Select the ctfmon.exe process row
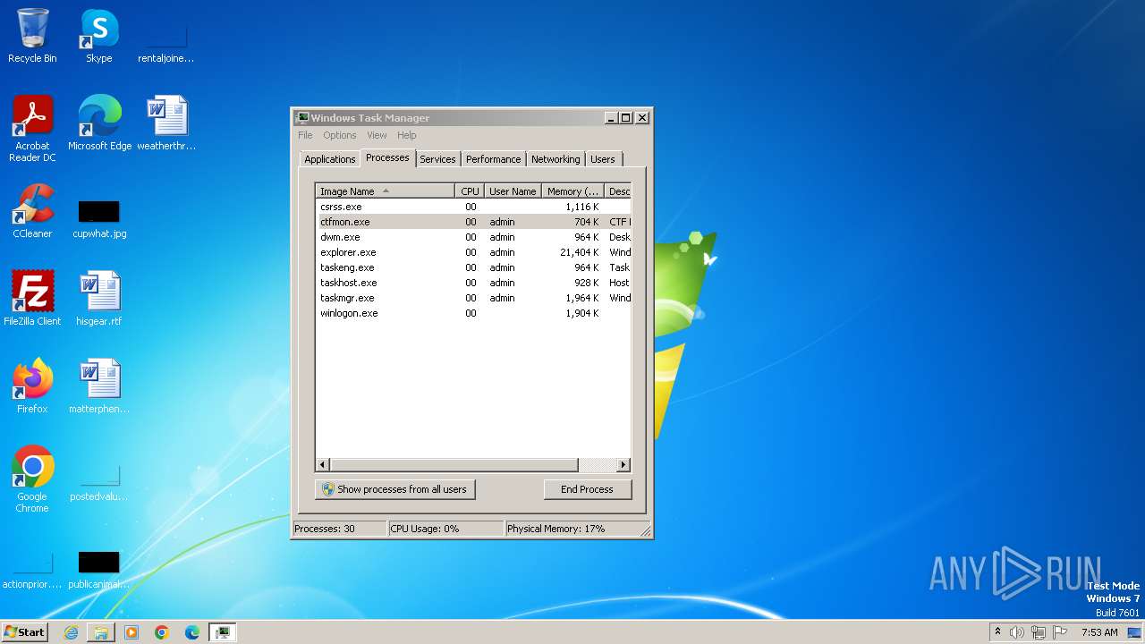Viewport: 1145px width, 644px height. [x=473, y=222]
